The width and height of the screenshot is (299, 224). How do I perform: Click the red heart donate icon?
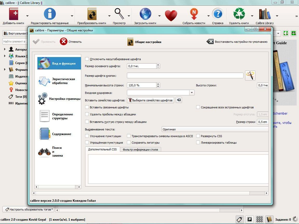click(171, 16)
